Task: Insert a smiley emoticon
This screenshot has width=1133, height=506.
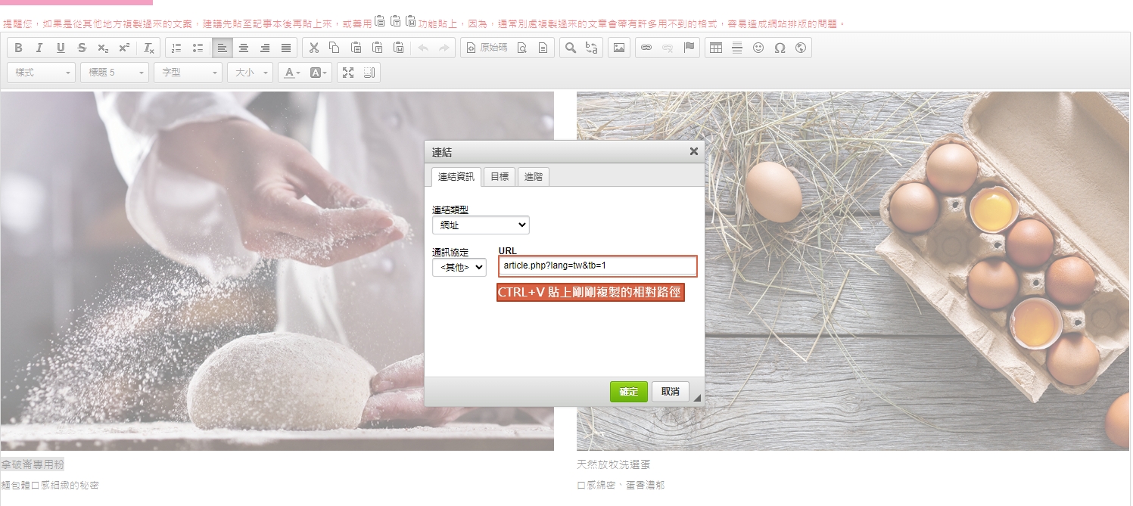Action: pos(758,48)
